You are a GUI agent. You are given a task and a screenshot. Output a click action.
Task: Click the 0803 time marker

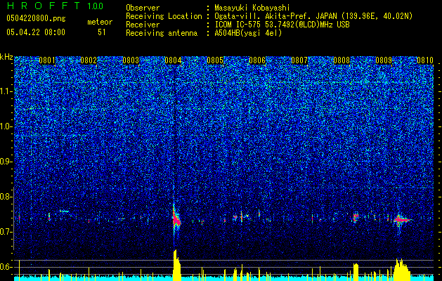point(131,60)
